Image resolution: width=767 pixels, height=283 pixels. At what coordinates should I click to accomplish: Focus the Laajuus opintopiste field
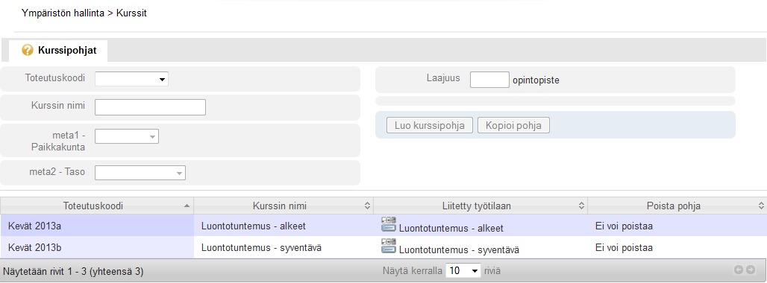coord(489,80)
